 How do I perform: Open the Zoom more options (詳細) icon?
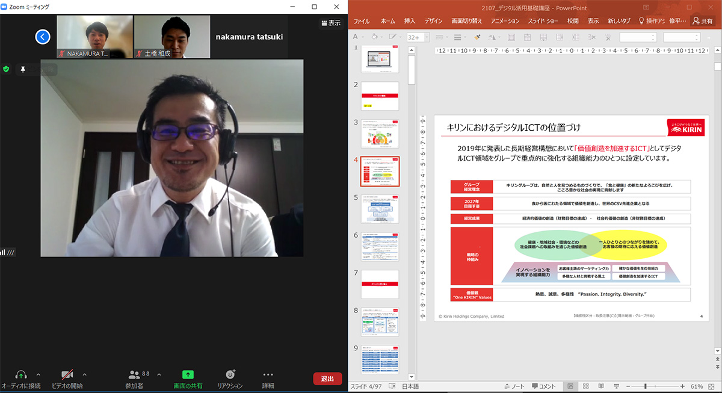click(x=268, y=374)
